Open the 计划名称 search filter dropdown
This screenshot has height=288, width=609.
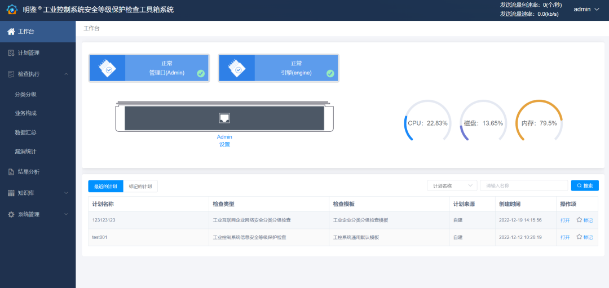(452, 185)
